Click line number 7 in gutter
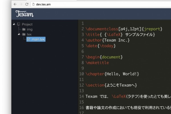 point(83,57)
